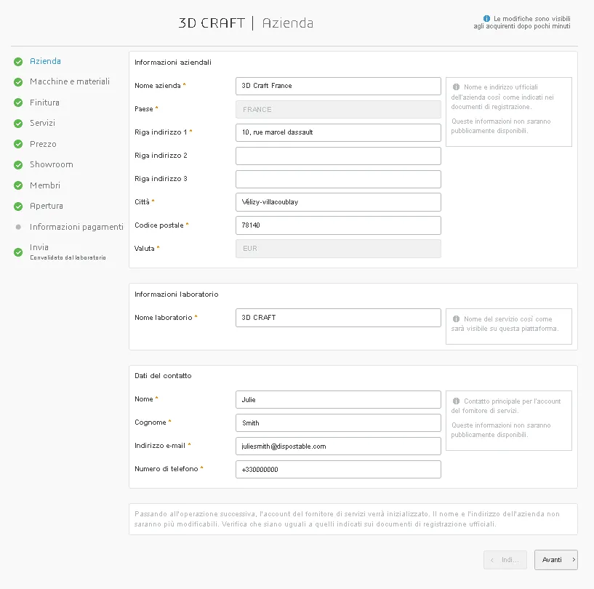This screenshot has width=594, height=589.
Task: Click into the Nome azienda field
Action: [338, 86]
